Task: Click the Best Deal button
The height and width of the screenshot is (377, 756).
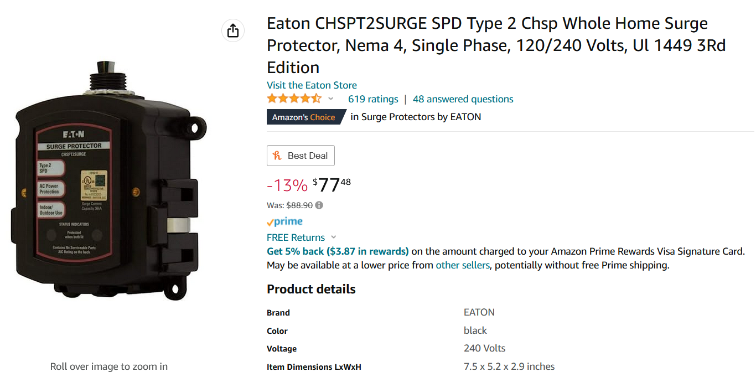Action: click(x=301, y=156)
